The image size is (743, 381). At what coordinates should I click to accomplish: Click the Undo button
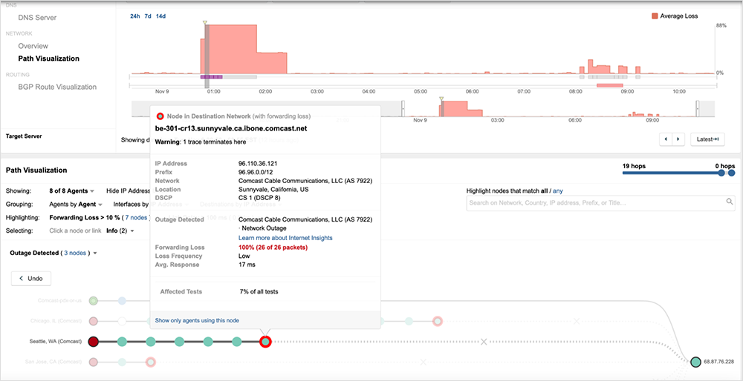[31, 279]
